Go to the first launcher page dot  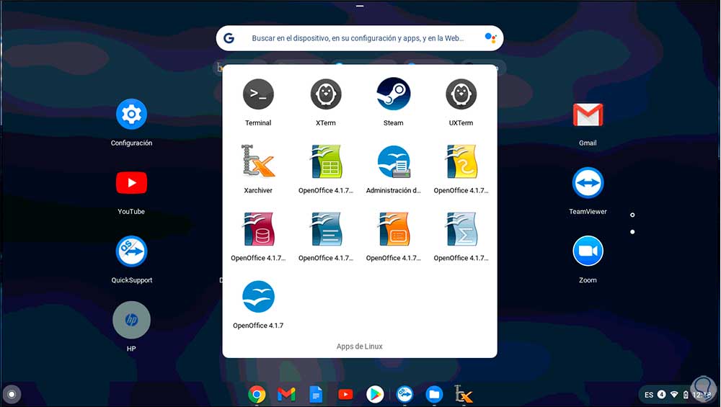tap(632, 215)
